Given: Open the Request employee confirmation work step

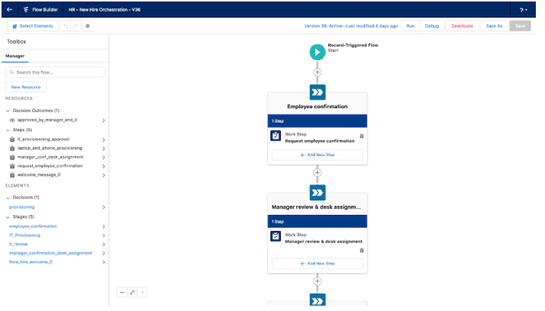Looking at the screenshot, I should 319,141.
